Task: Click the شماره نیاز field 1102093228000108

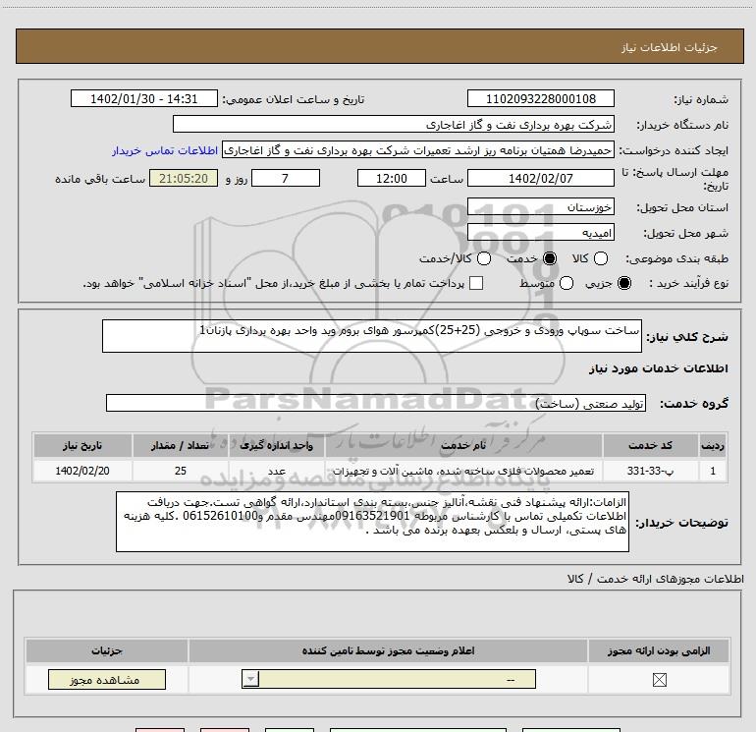Action: pyautogui.click(x=540, y=98)
